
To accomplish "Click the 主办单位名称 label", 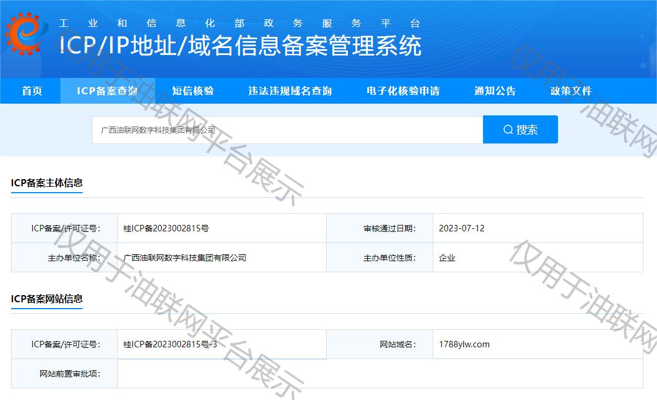I will [74, 258].
